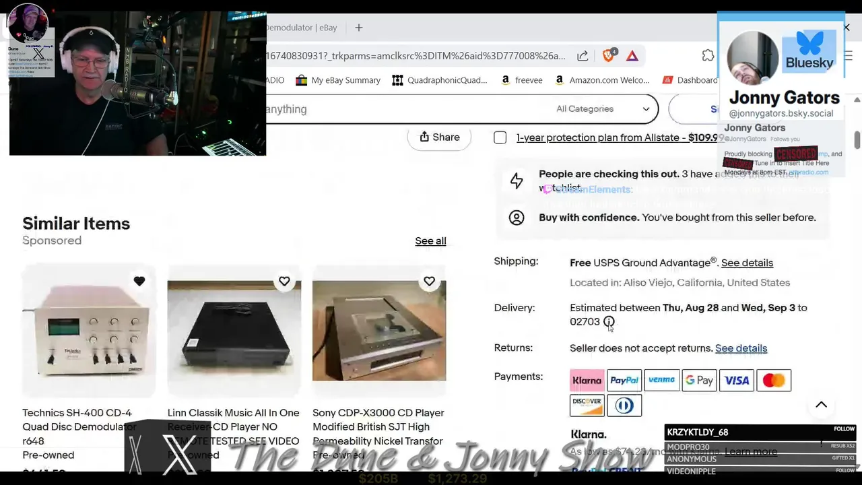
Task: Favorite the Technics SH-400 item heart
Action: click(139, 281)
